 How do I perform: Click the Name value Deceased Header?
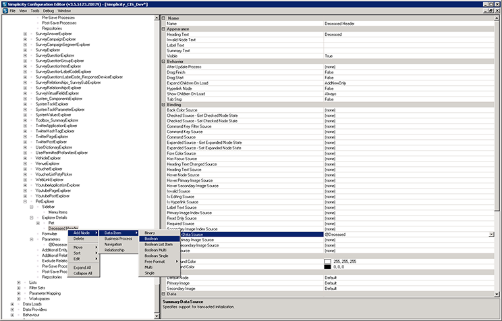(x=339, y=24)
